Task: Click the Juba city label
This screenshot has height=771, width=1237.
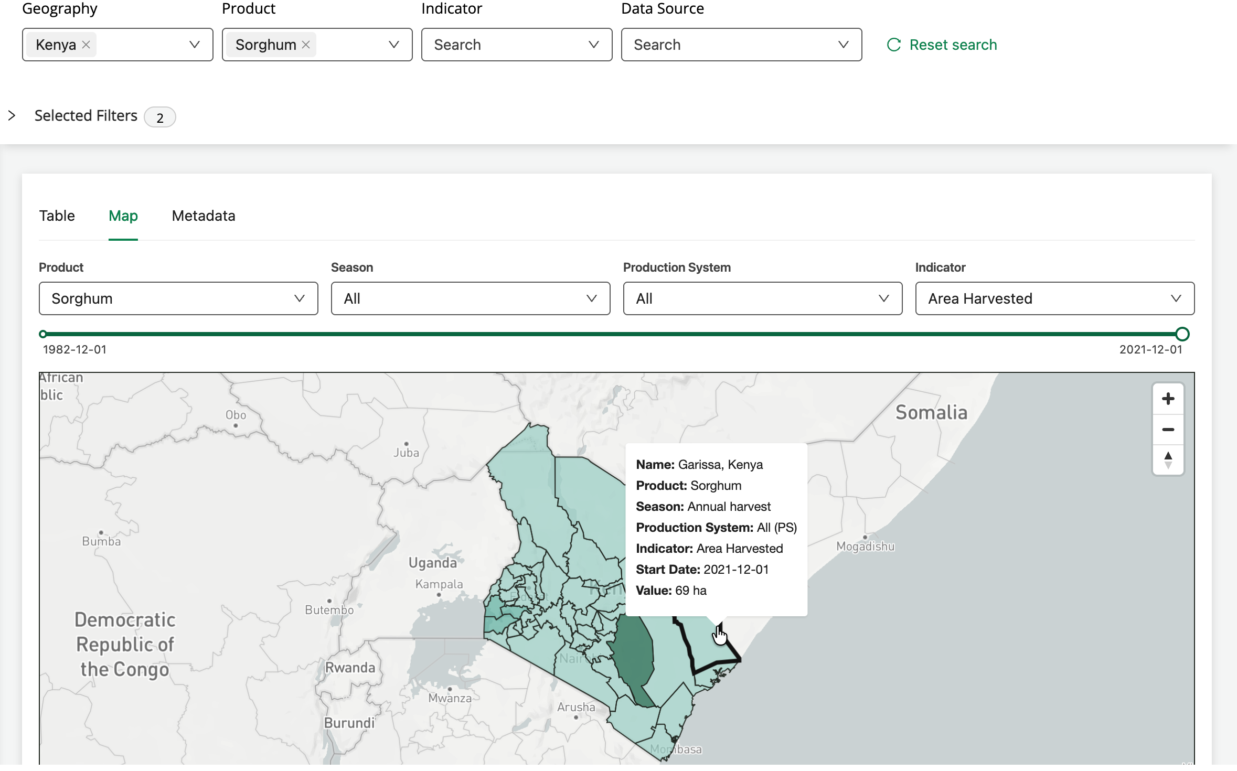Action: pos(407,453)
